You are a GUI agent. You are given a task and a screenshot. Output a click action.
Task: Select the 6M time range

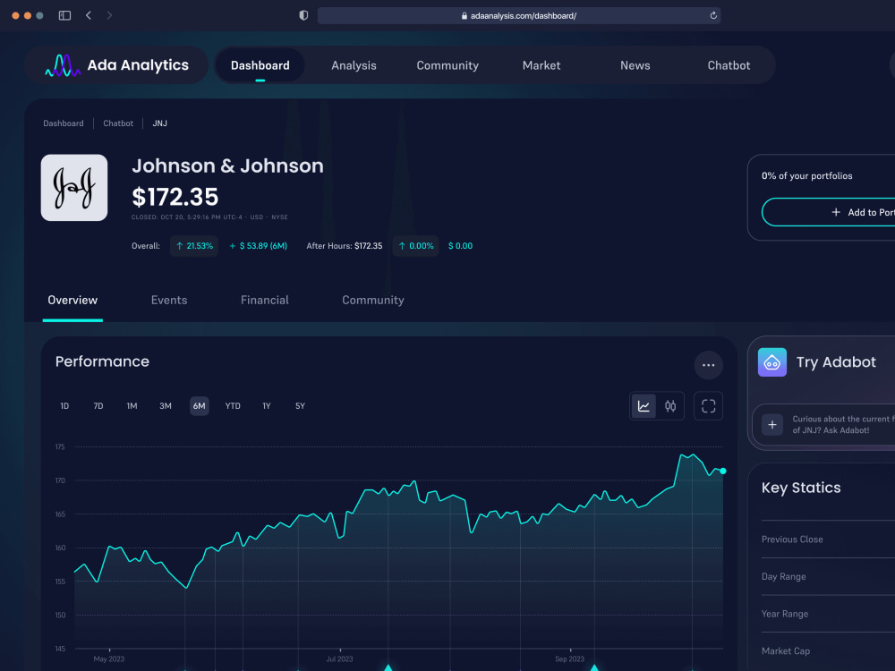200,406
